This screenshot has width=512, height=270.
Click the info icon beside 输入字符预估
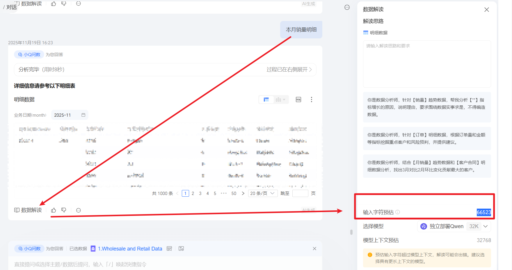(x=398, y=212)
